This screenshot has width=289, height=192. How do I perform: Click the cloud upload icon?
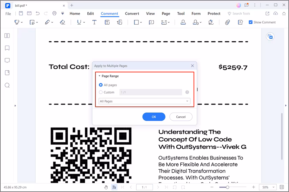coord(275,14)
